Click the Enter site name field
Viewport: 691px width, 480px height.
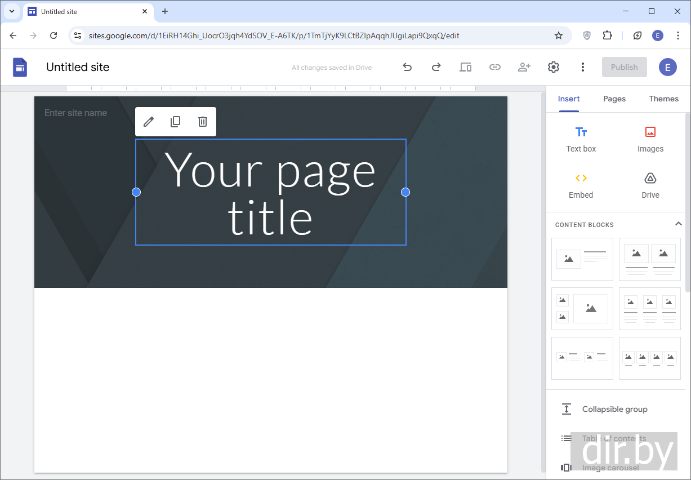coord(75,113)
